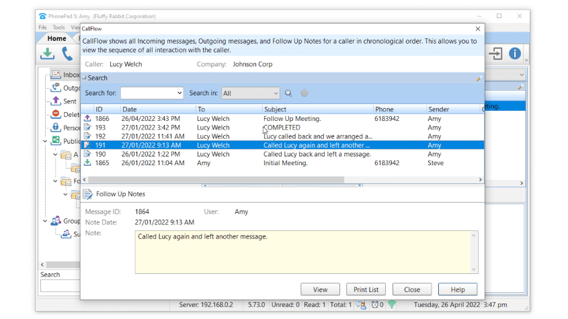Click the Help button
Screen dimensions: 568x319
[x=458, y=289]
